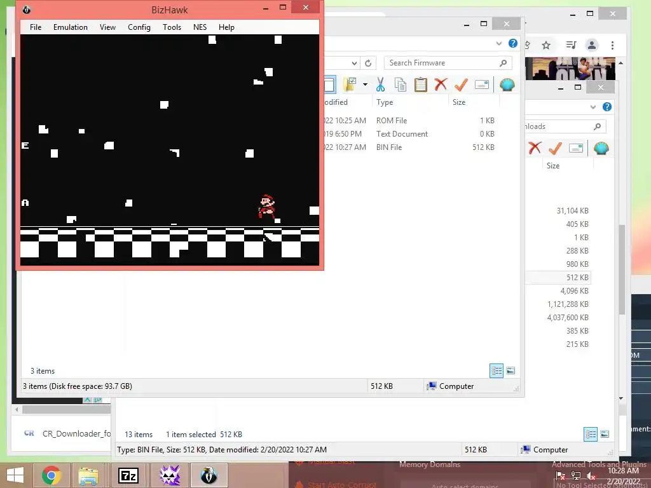The image size is (651, 488).
Task: Click the CR_Downloader download item in Chrome
Action: (x=66, y=433)
